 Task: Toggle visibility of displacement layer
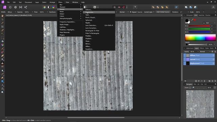point(213,63)
